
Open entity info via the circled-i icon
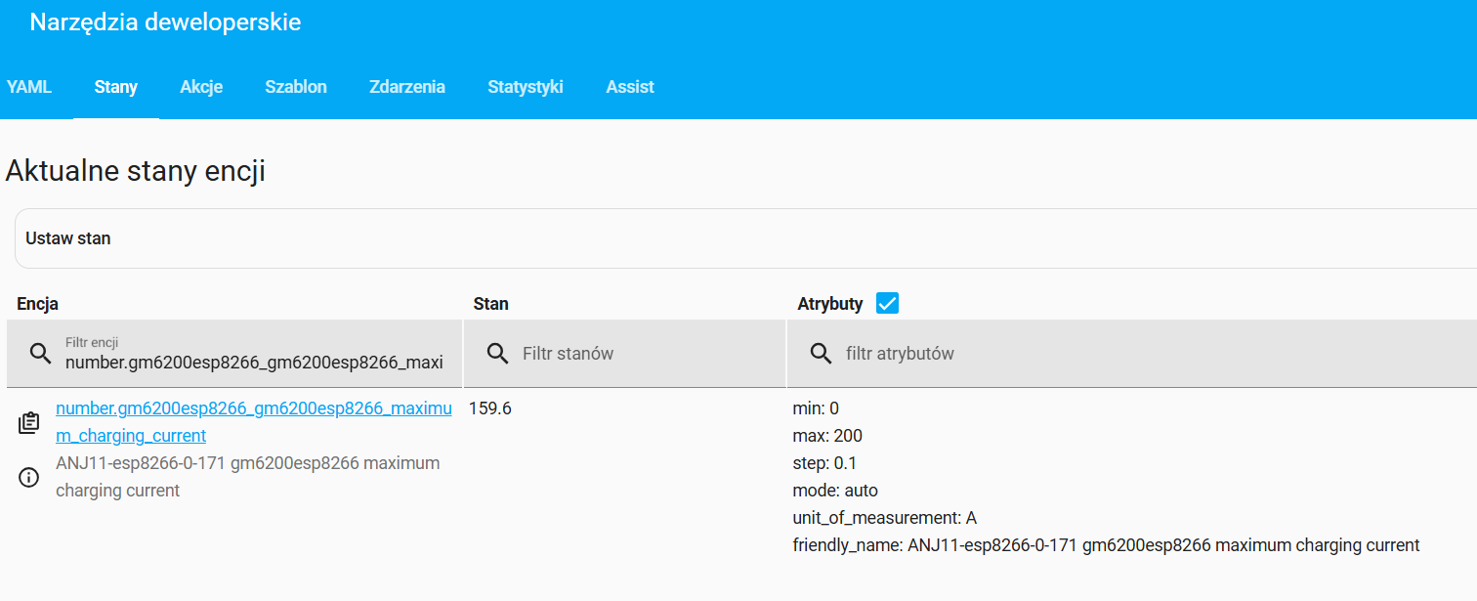[29, 477]
